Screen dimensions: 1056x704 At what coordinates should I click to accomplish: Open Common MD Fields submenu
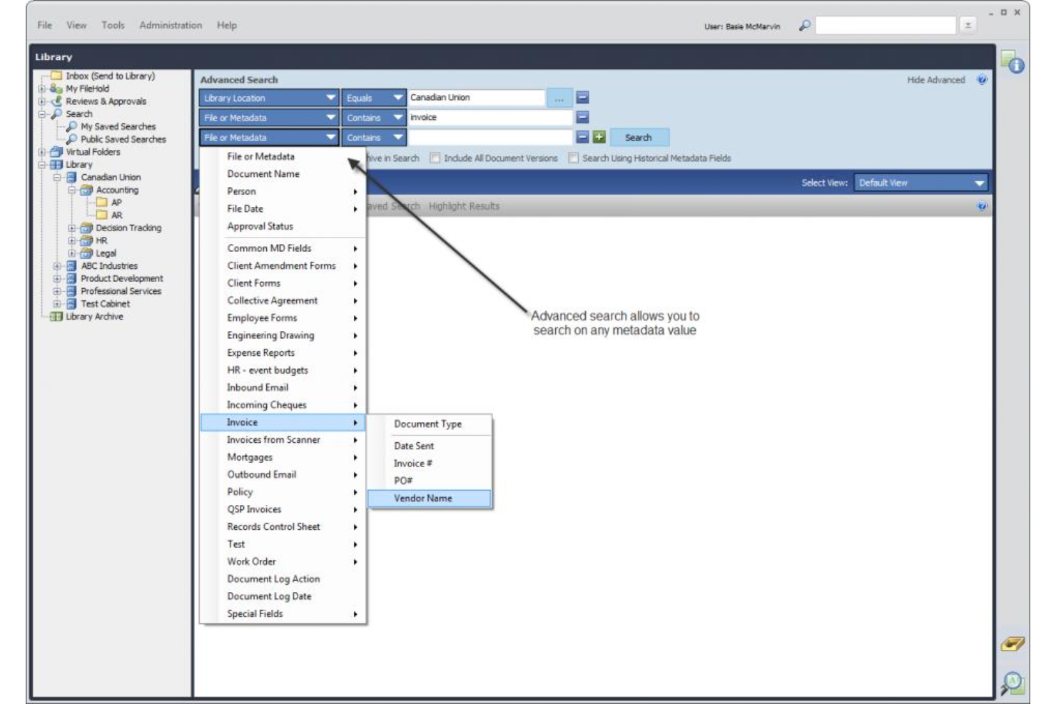283,248
